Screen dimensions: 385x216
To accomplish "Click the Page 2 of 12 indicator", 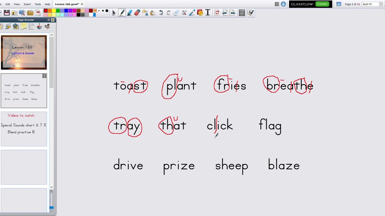I will 352,4.
